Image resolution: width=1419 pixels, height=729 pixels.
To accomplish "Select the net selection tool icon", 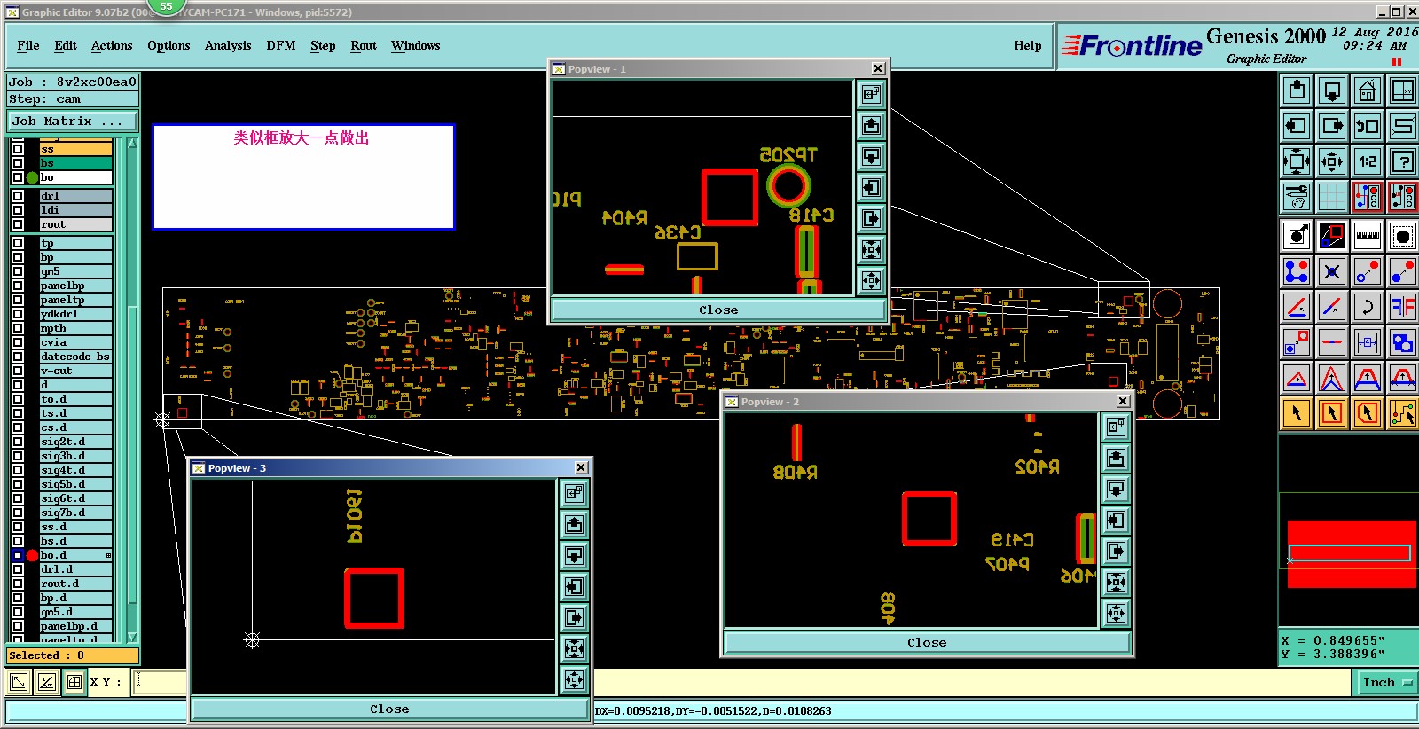I will (1403, 413).
